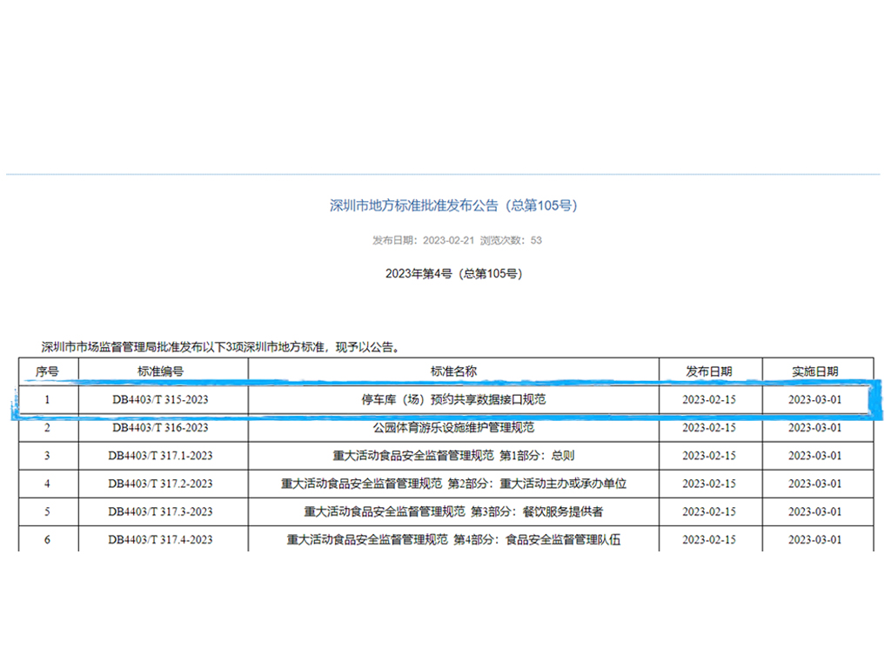Click the 发布日期 column header in the table
The width and height of the screenshot is (891, 668).
point(708,371)
